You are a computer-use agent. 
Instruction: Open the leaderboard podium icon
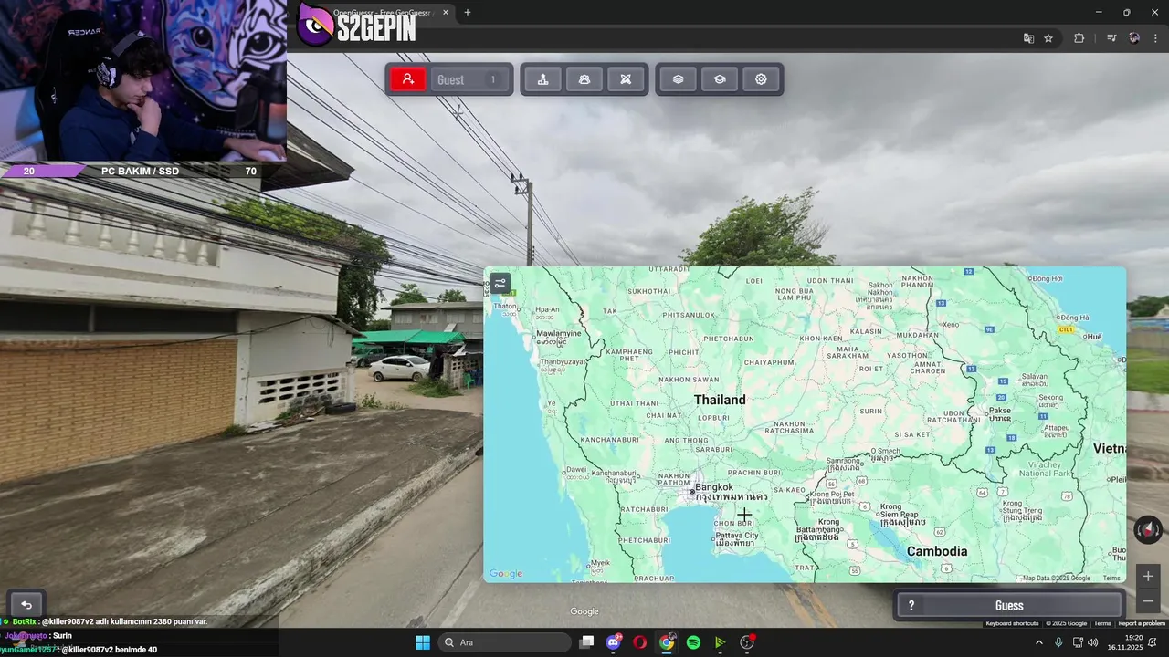click(x=542, y=79)
